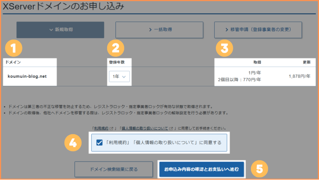Viewport: 319px width, 181px height.
Task: Click the 1円/年 acquisition price
Action: tap(255, 73)
